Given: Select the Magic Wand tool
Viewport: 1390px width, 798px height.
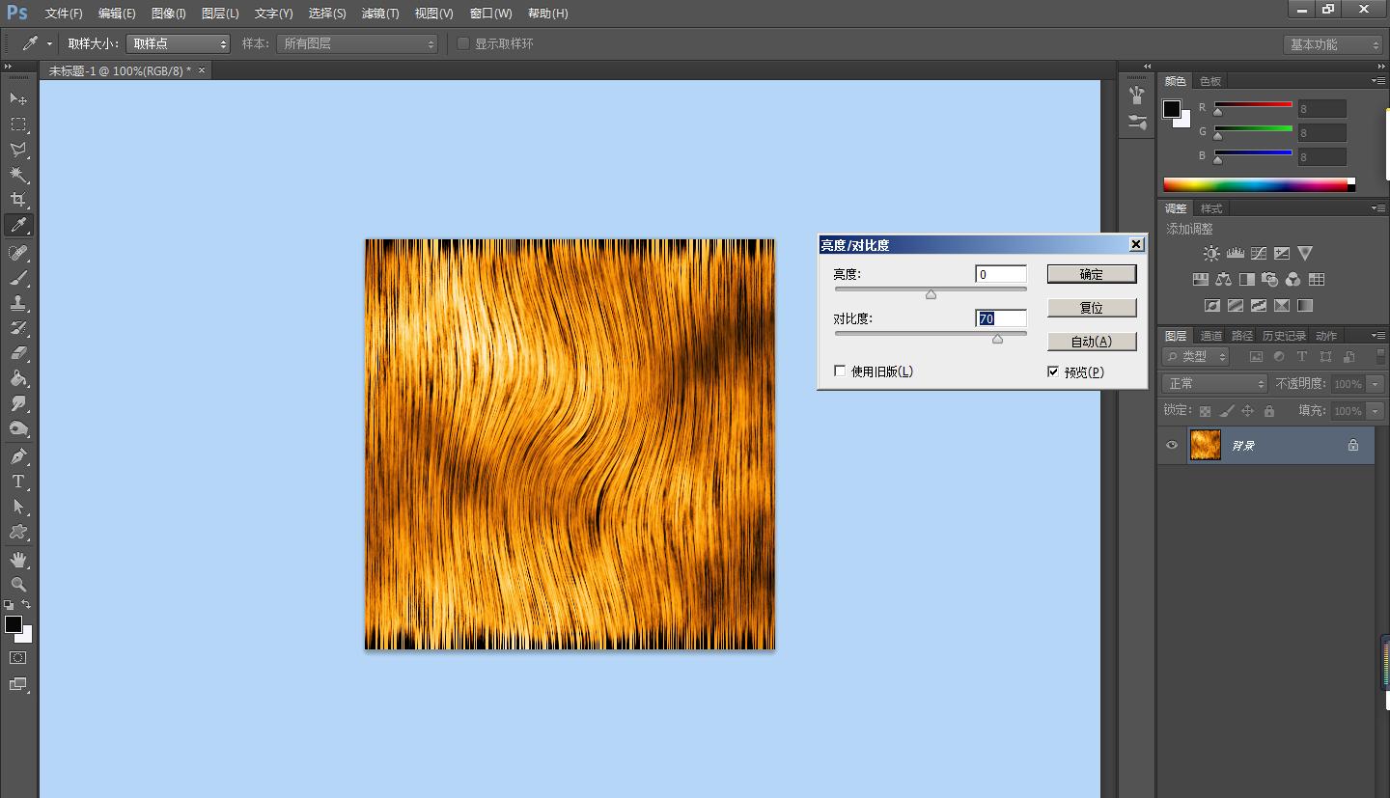Looking at the screenshot, I should (x=18, y=175).
